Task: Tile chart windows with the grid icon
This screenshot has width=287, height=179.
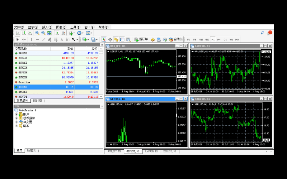Action: pyautogui.click(x=49, y=33)
